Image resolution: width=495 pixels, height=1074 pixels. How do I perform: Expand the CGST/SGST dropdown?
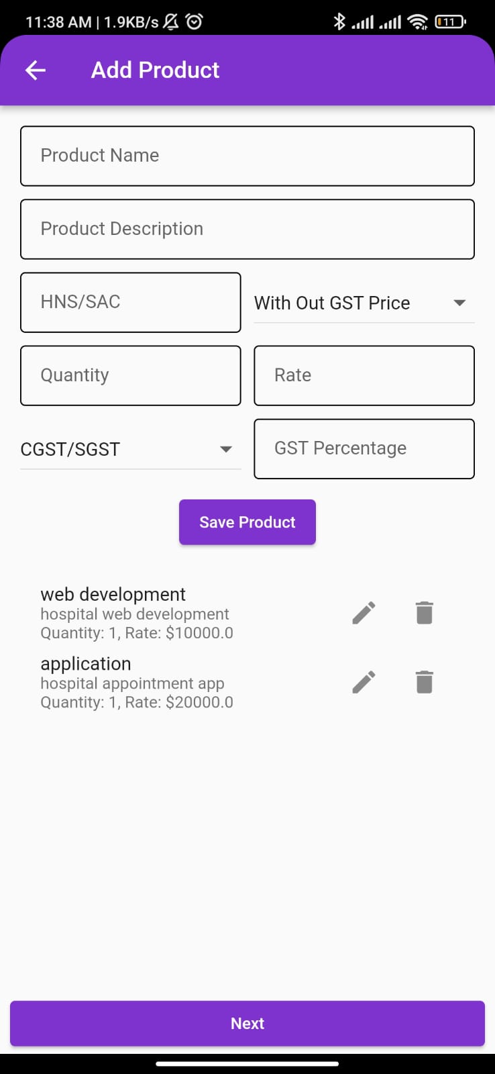130,449
